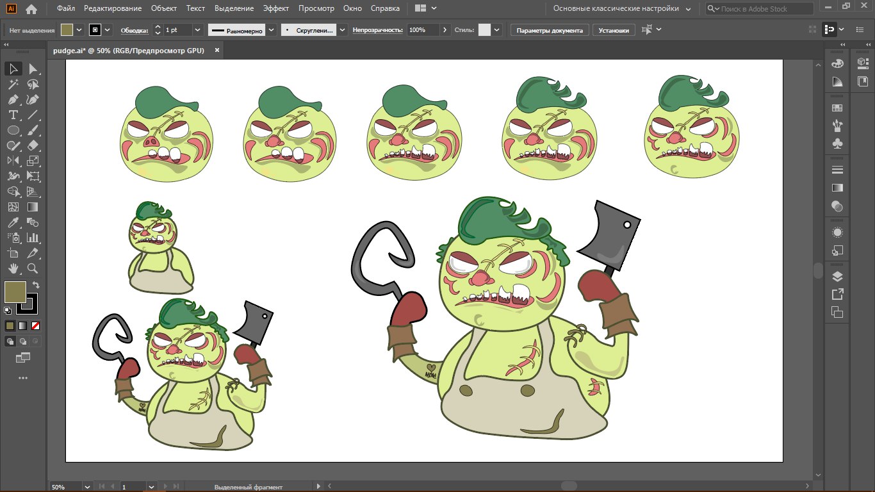Toggle the Change Screen Mode button
Screen dimensions: 875x492
22,357
